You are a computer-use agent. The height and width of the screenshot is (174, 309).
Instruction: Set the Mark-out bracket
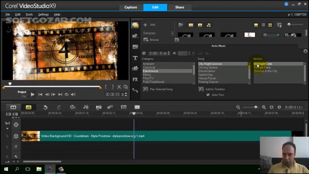pyautogui.click(x=113, y=87)
